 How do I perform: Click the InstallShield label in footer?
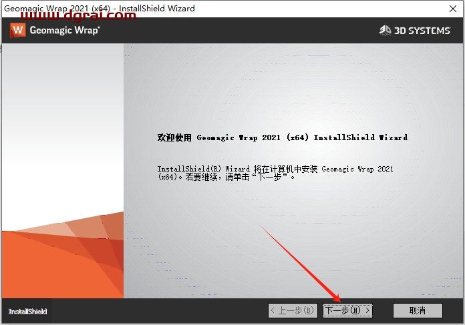click(27, 312)
